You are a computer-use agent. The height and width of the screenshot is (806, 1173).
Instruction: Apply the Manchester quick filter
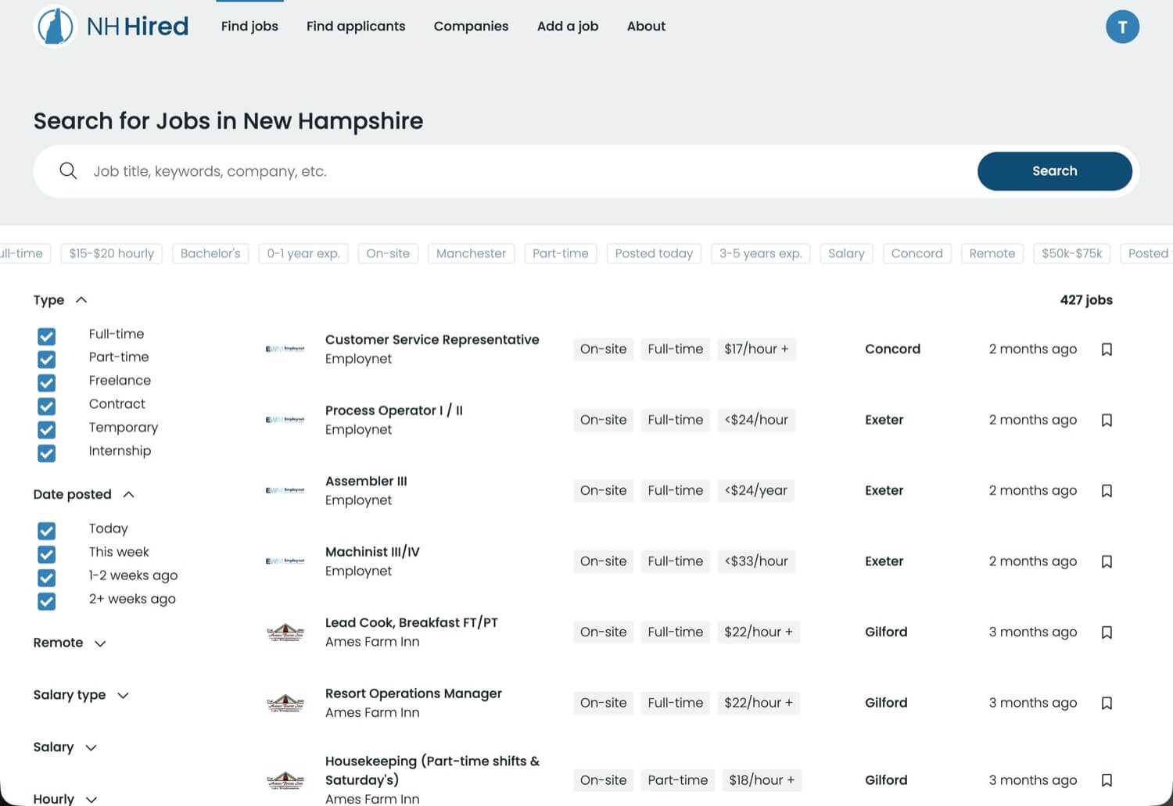coord(471,253)
